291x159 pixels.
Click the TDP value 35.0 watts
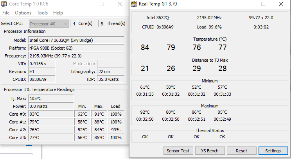pos(111,79)
